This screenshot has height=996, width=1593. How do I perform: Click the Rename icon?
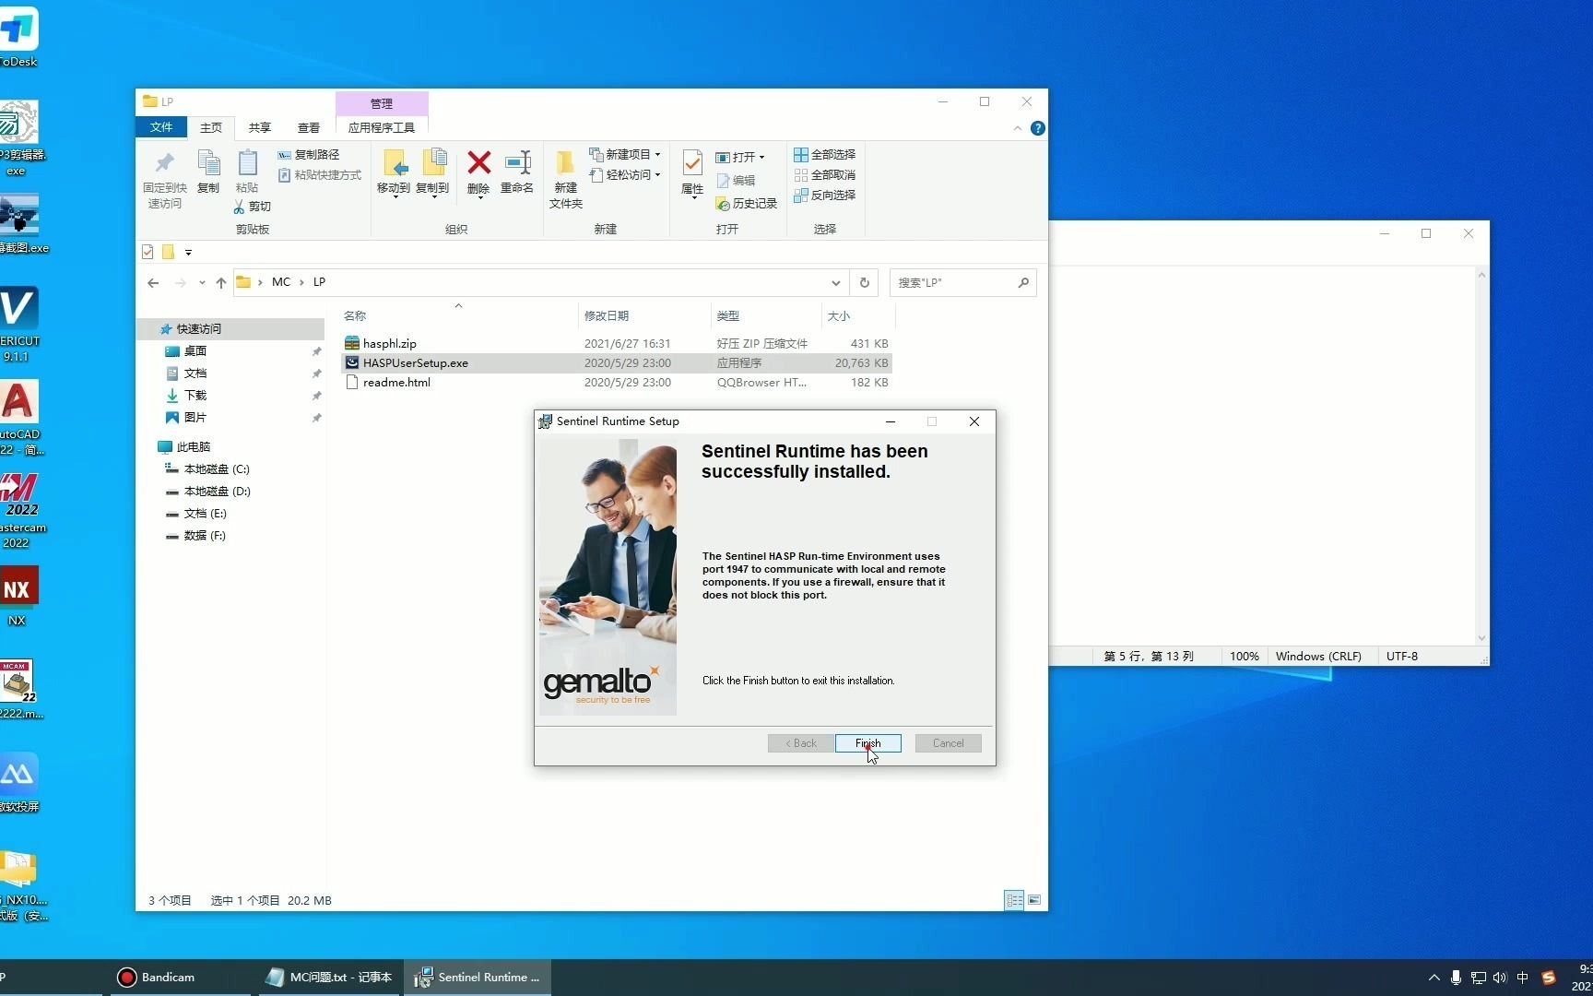pyautogui.click(x=518, y=163)
